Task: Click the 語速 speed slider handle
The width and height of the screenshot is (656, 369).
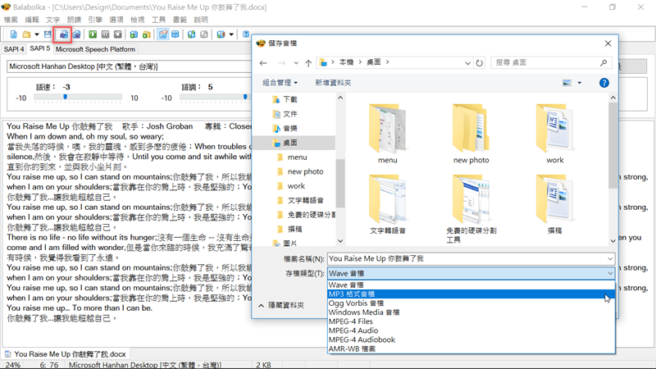Action: (65, 97)
